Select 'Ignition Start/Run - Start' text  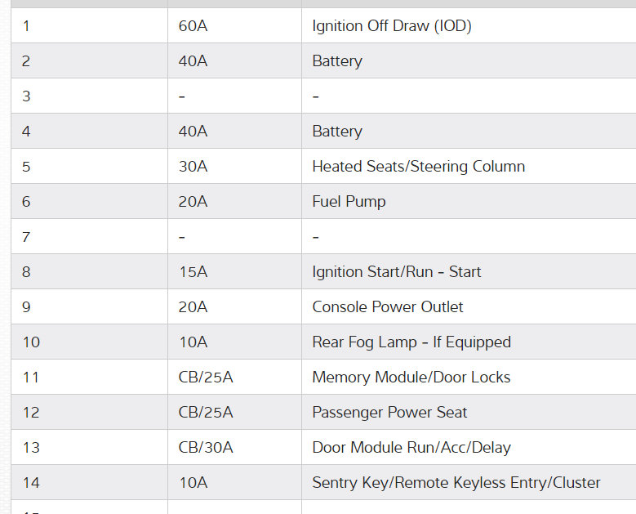396,272
